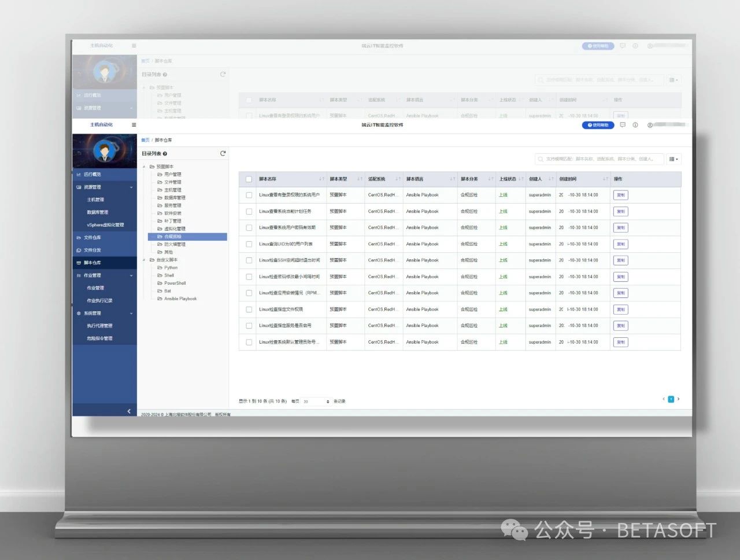Tick the select-all checkbox in table header
The image size is (740, 560).
pyautogui.click(x=249, y=179)
